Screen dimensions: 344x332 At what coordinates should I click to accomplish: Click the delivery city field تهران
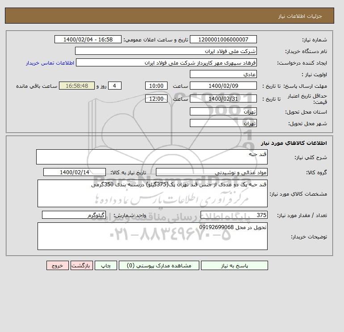(223, 123)
